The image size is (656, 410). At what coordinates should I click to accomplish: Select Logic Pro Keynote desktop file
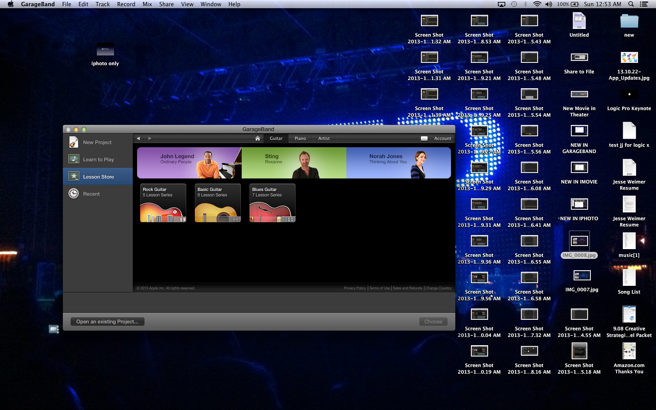click(629, 100)
